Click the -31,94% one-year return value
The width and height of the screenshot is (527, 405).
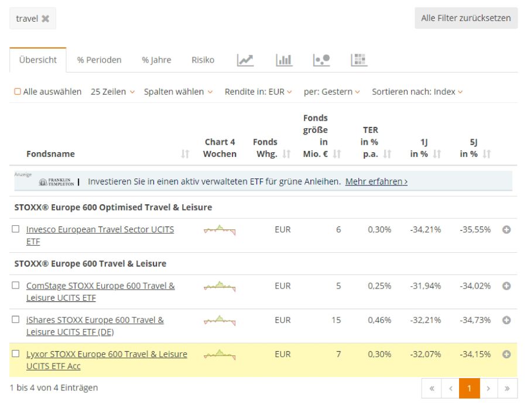426,286
